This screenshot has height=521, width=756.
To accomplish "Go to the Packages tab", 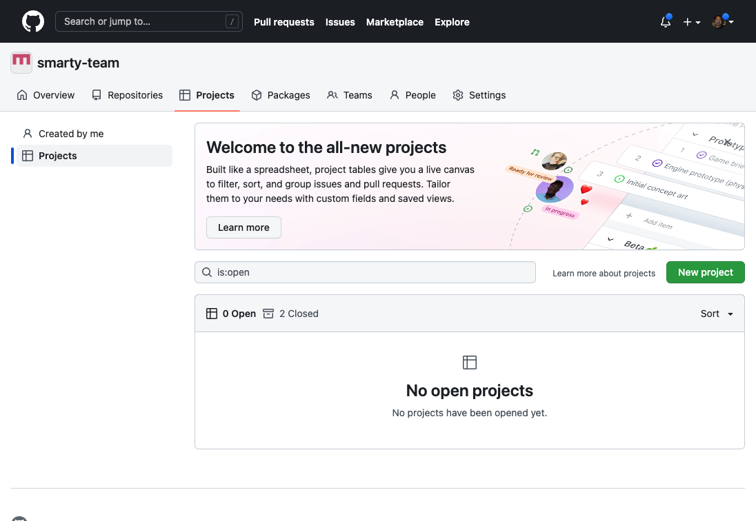I will 280,95.
